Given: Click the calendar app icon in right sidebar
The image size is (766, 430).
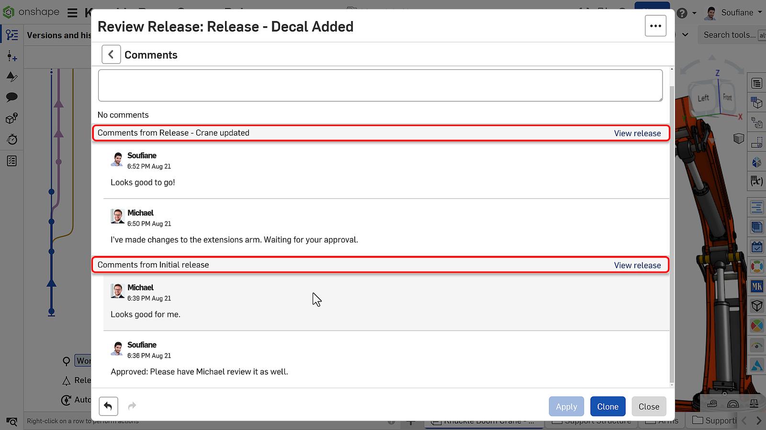Looking at the screenshot, I should click(757, 247).
